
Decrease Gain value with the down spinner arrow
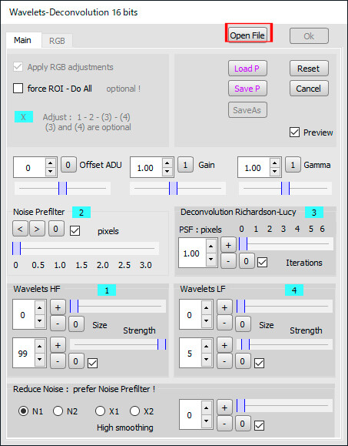tap(167, 172)
